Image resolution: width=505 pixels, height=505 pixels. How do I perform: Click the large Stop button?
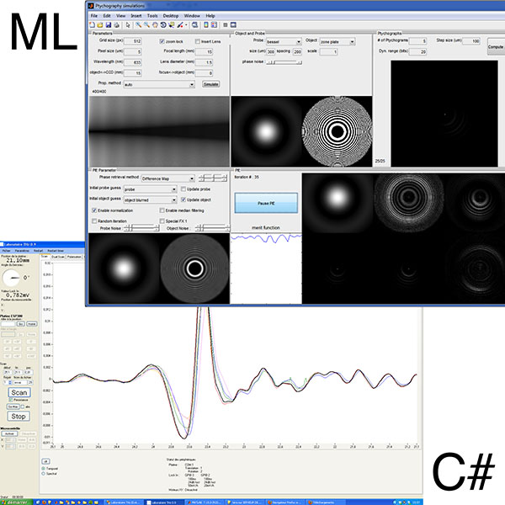point(19,416)
